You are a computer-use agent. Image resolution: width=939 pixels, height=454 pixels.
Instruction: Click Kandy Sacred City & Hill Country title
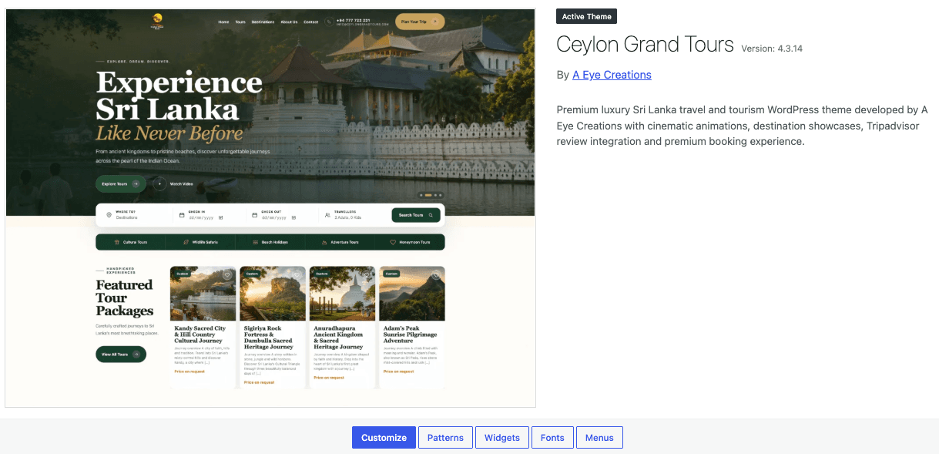(201, 335)
